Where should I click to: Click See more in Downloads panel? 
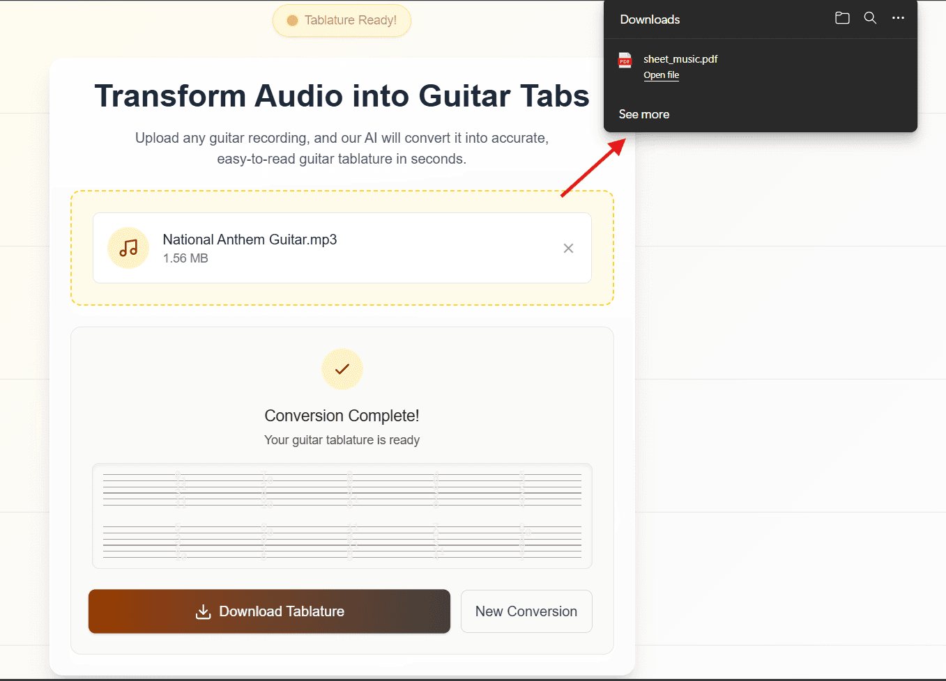(643, 114)
